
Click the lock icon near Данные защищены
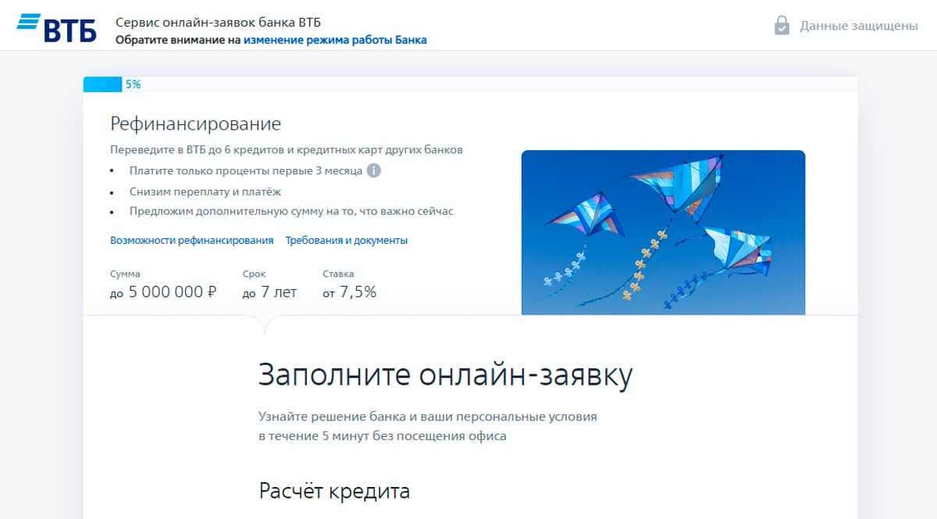point(782,26)
